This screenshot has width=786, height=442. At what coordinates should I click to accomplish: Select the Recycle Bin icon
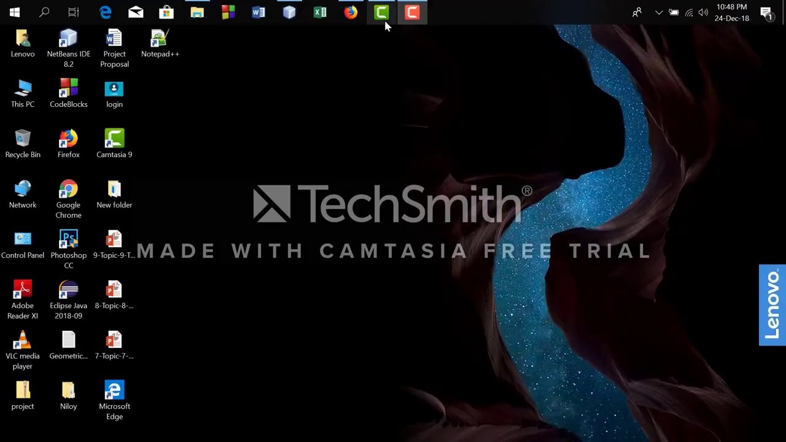pyautogui.click(x=23, y=140)
